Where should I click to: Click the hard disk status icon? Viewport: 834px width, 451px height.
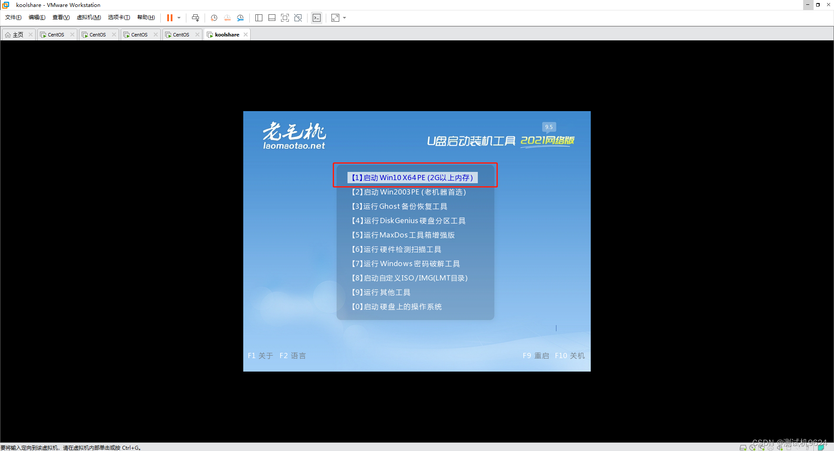[x=743, y=448]
